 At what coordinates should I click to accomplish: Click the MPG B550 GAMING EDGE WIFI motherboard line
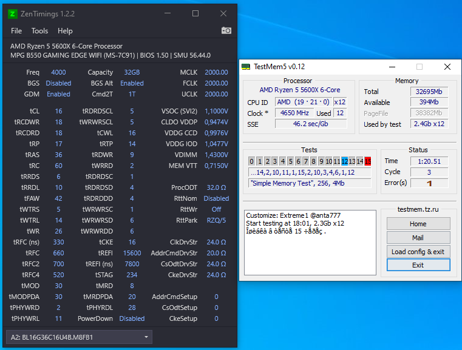(110, 55)
